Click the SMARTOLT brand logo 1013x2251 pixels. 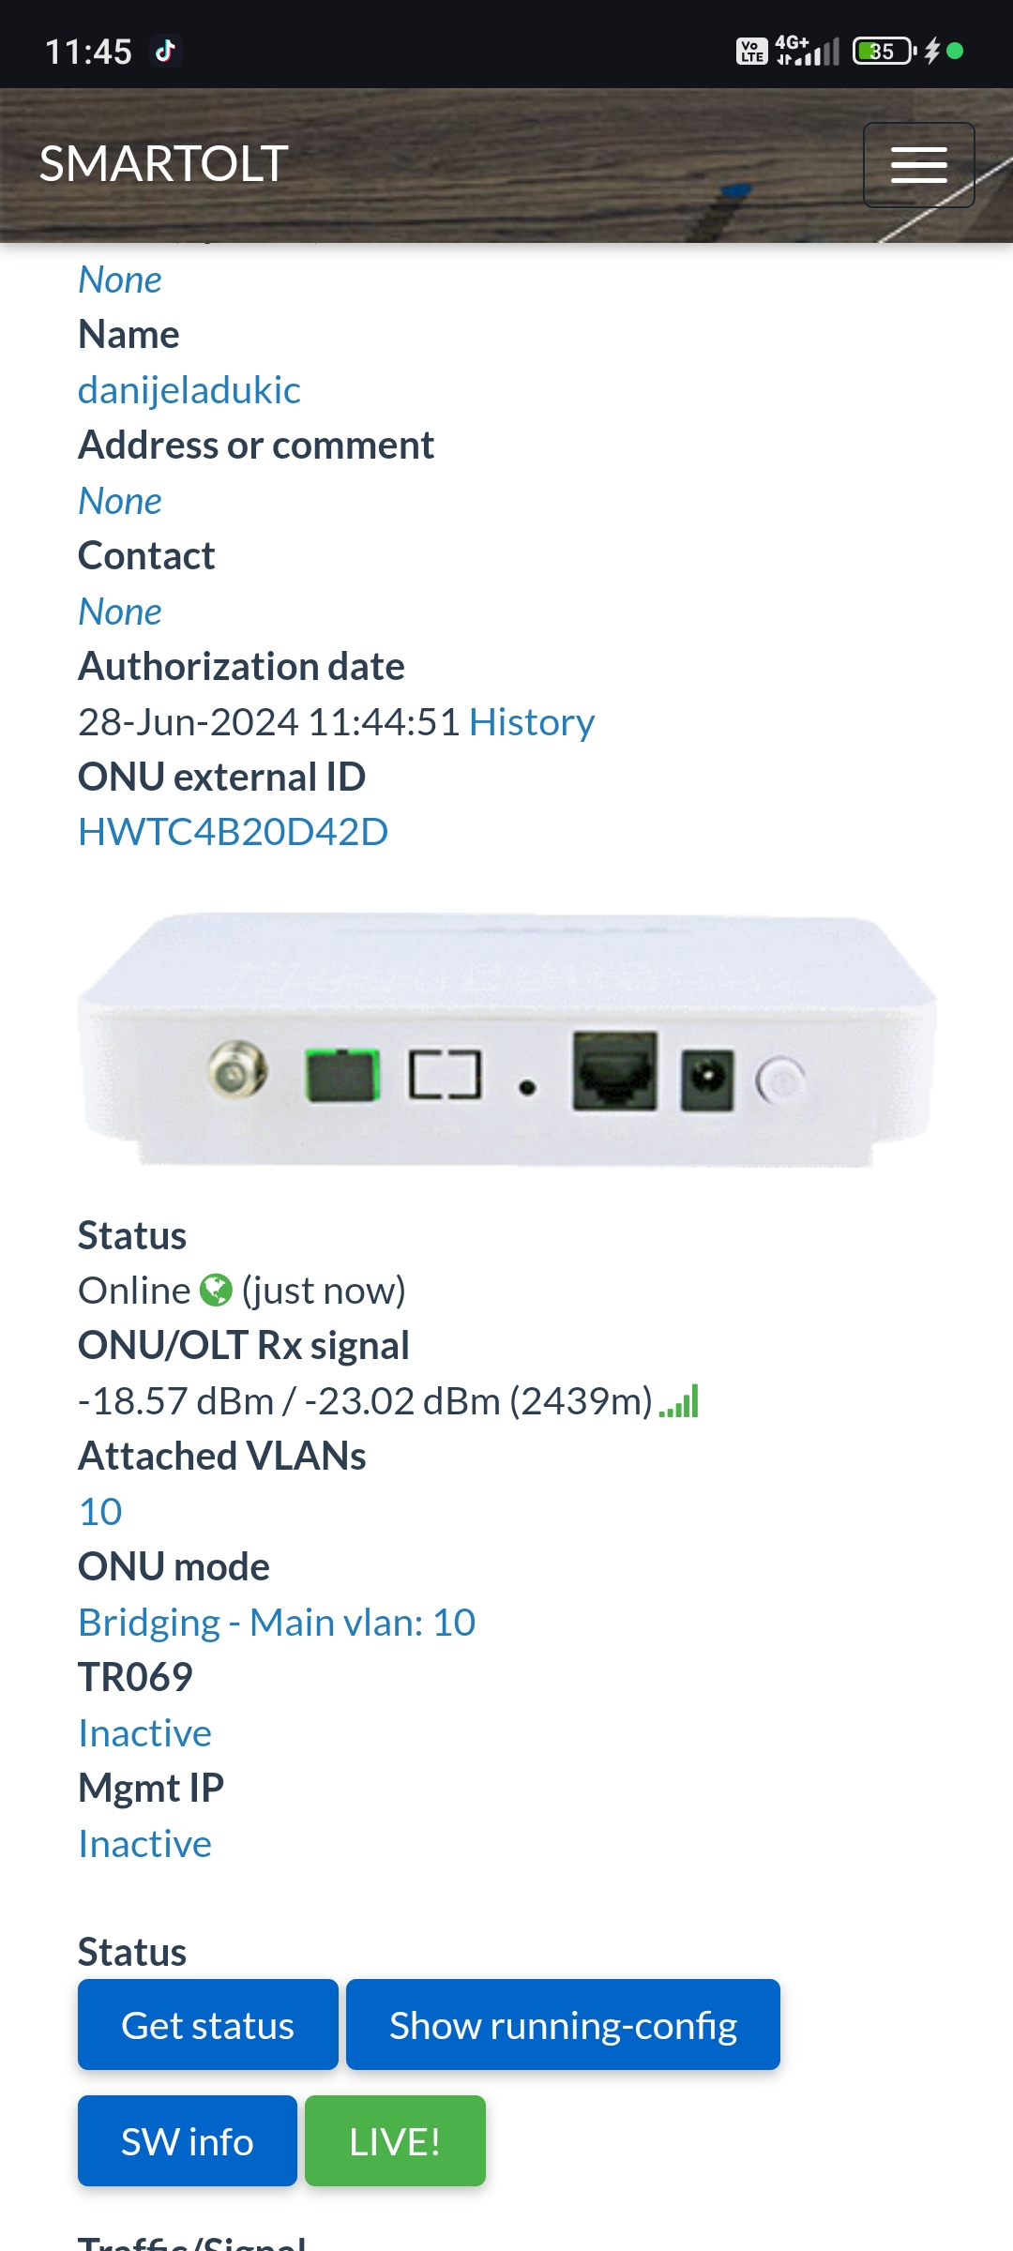point(163,164)
